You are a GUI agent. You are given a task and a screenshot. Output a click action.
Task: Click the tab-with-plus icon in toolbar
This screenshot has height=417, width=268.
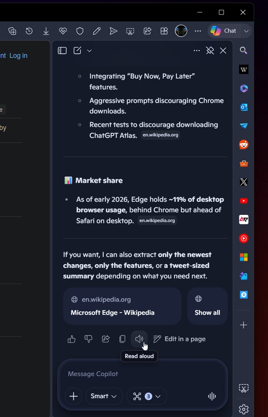[12, 31]
